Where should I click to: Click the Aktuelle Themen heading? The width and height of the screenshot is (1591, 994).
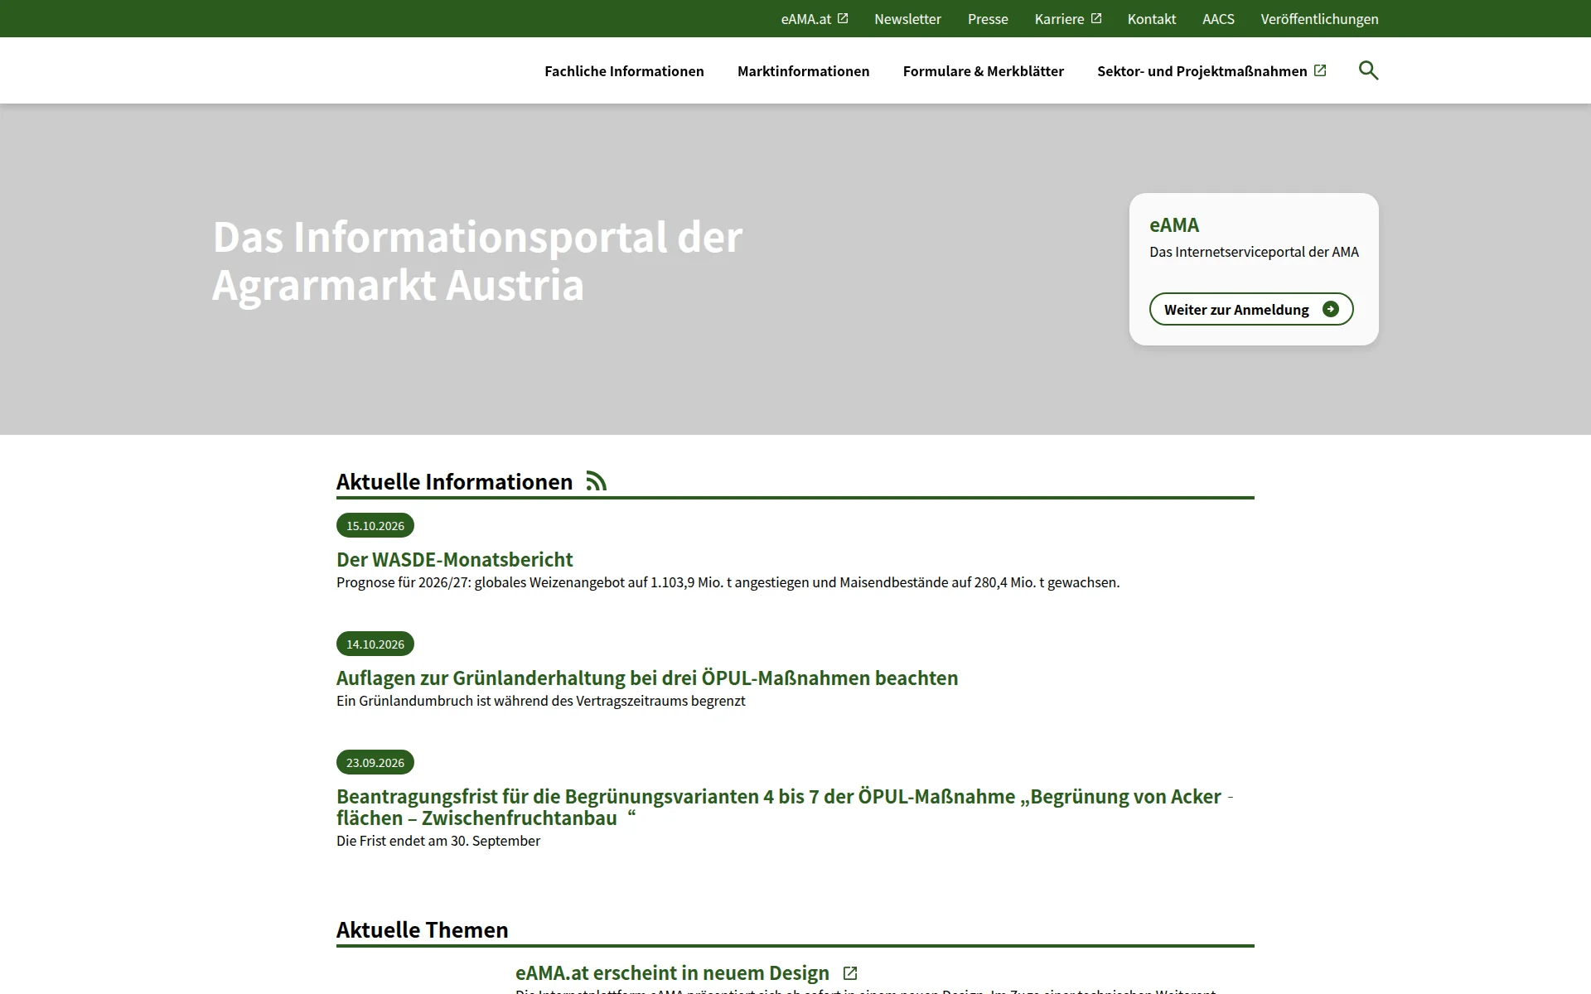423,929
